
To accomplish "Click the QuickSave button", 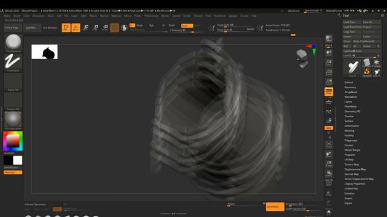I will click(293, 11).
